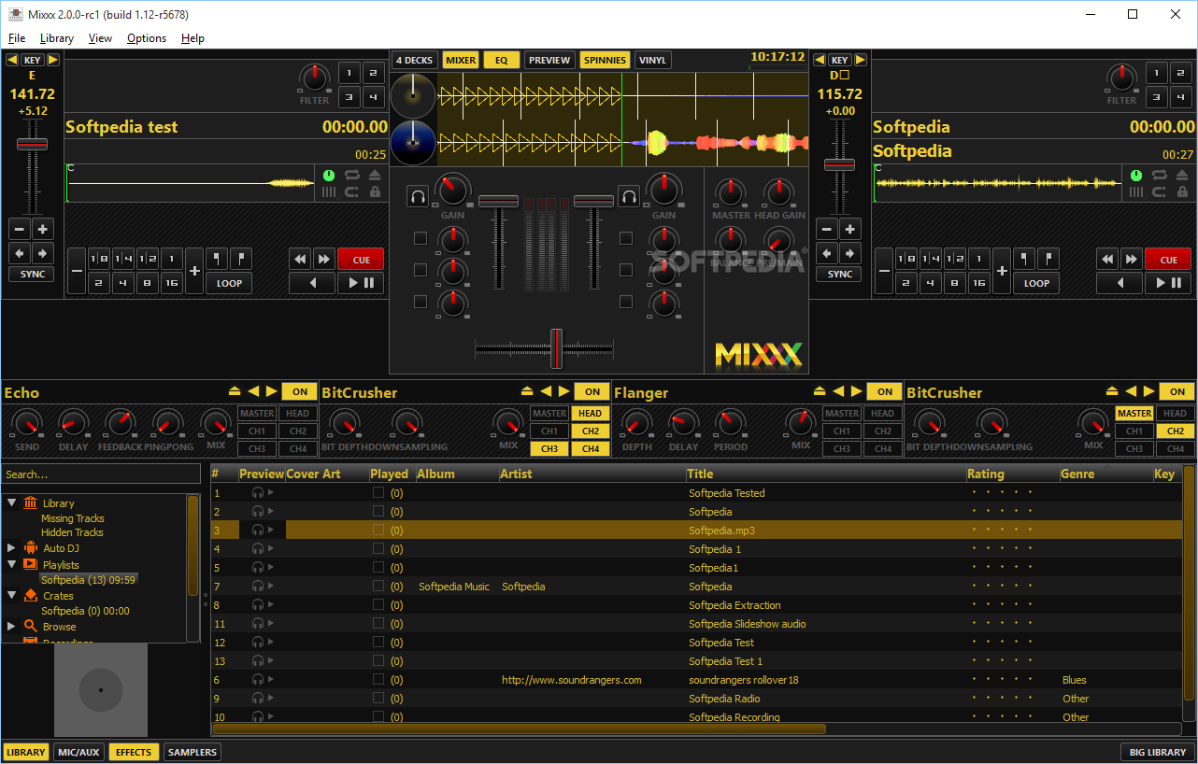This screenshot has width=1198, height=764.
Task: Open the Library menu
Action: [57, 38]
